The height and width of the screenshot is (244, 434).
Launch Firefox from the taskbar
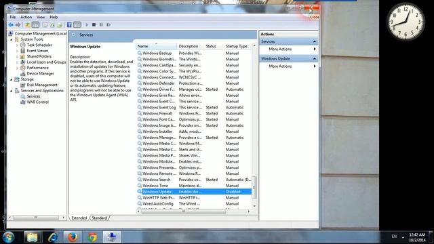[x=73, y=237]
